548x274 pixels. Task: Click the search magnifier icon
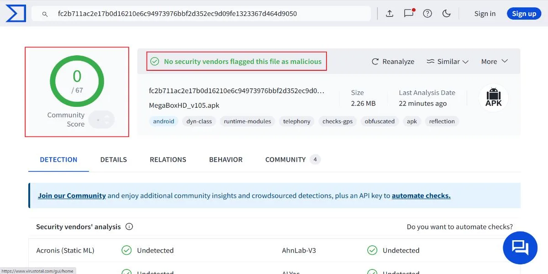tap(45, 14)
